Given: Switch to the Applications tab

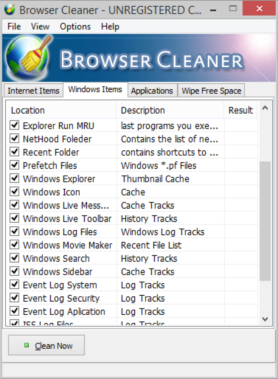Looking at the screenshot, I should (x=152, y=91).
